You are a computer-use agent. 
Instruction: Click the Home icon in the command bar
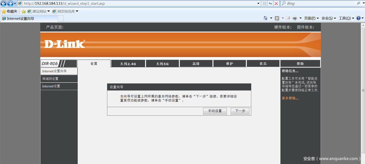pyautogui.click(x=265, y=18)
